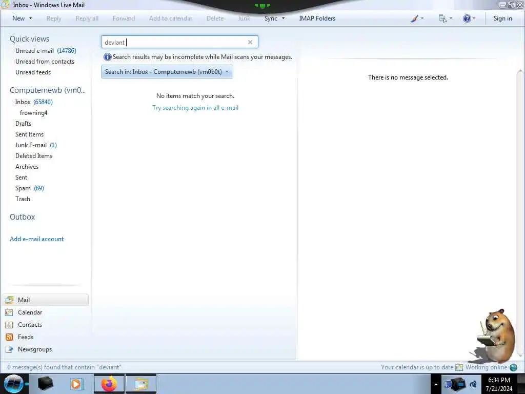This screenshot has height=394, width=525.
Task: Open the paintbrush icon dropdown arrow
Action: (422, 18)
